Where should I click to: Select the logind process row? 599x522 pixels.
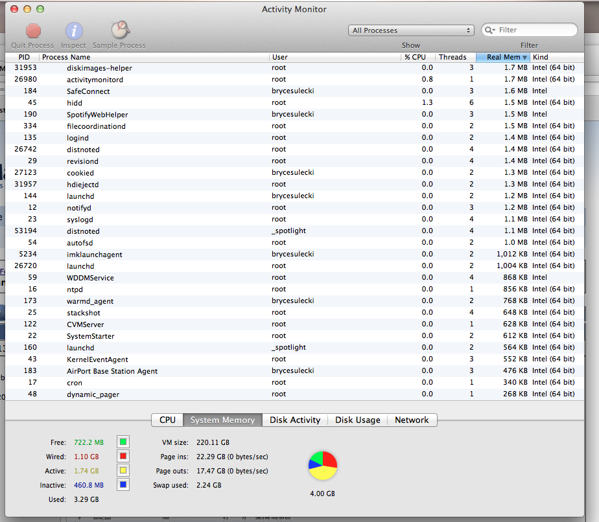(x=294, y=138)
